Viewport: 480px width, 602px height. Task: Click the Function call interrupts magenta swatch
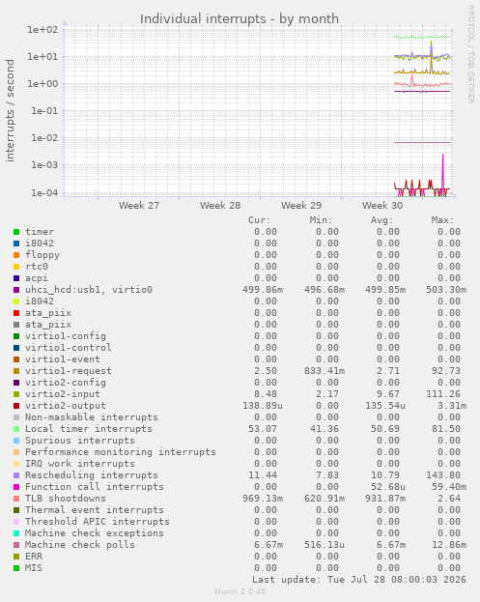16,487
